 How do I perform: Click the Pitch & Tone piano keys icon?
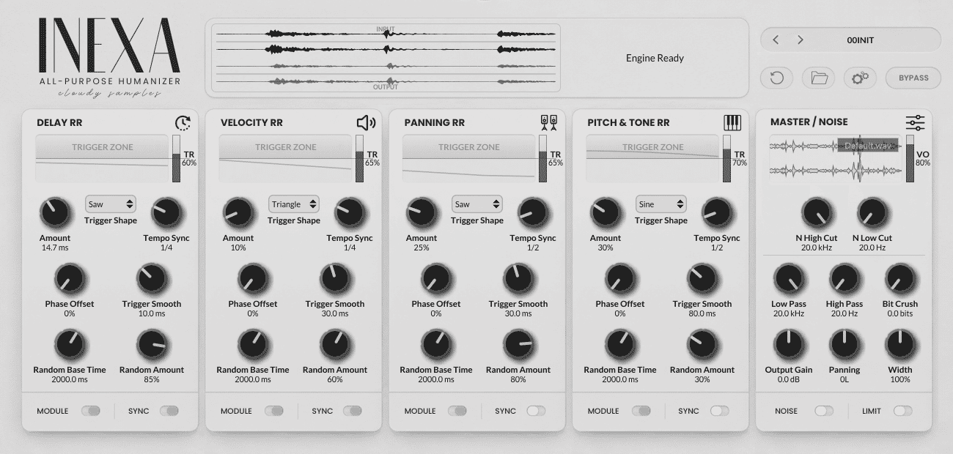tap(732, 122)
